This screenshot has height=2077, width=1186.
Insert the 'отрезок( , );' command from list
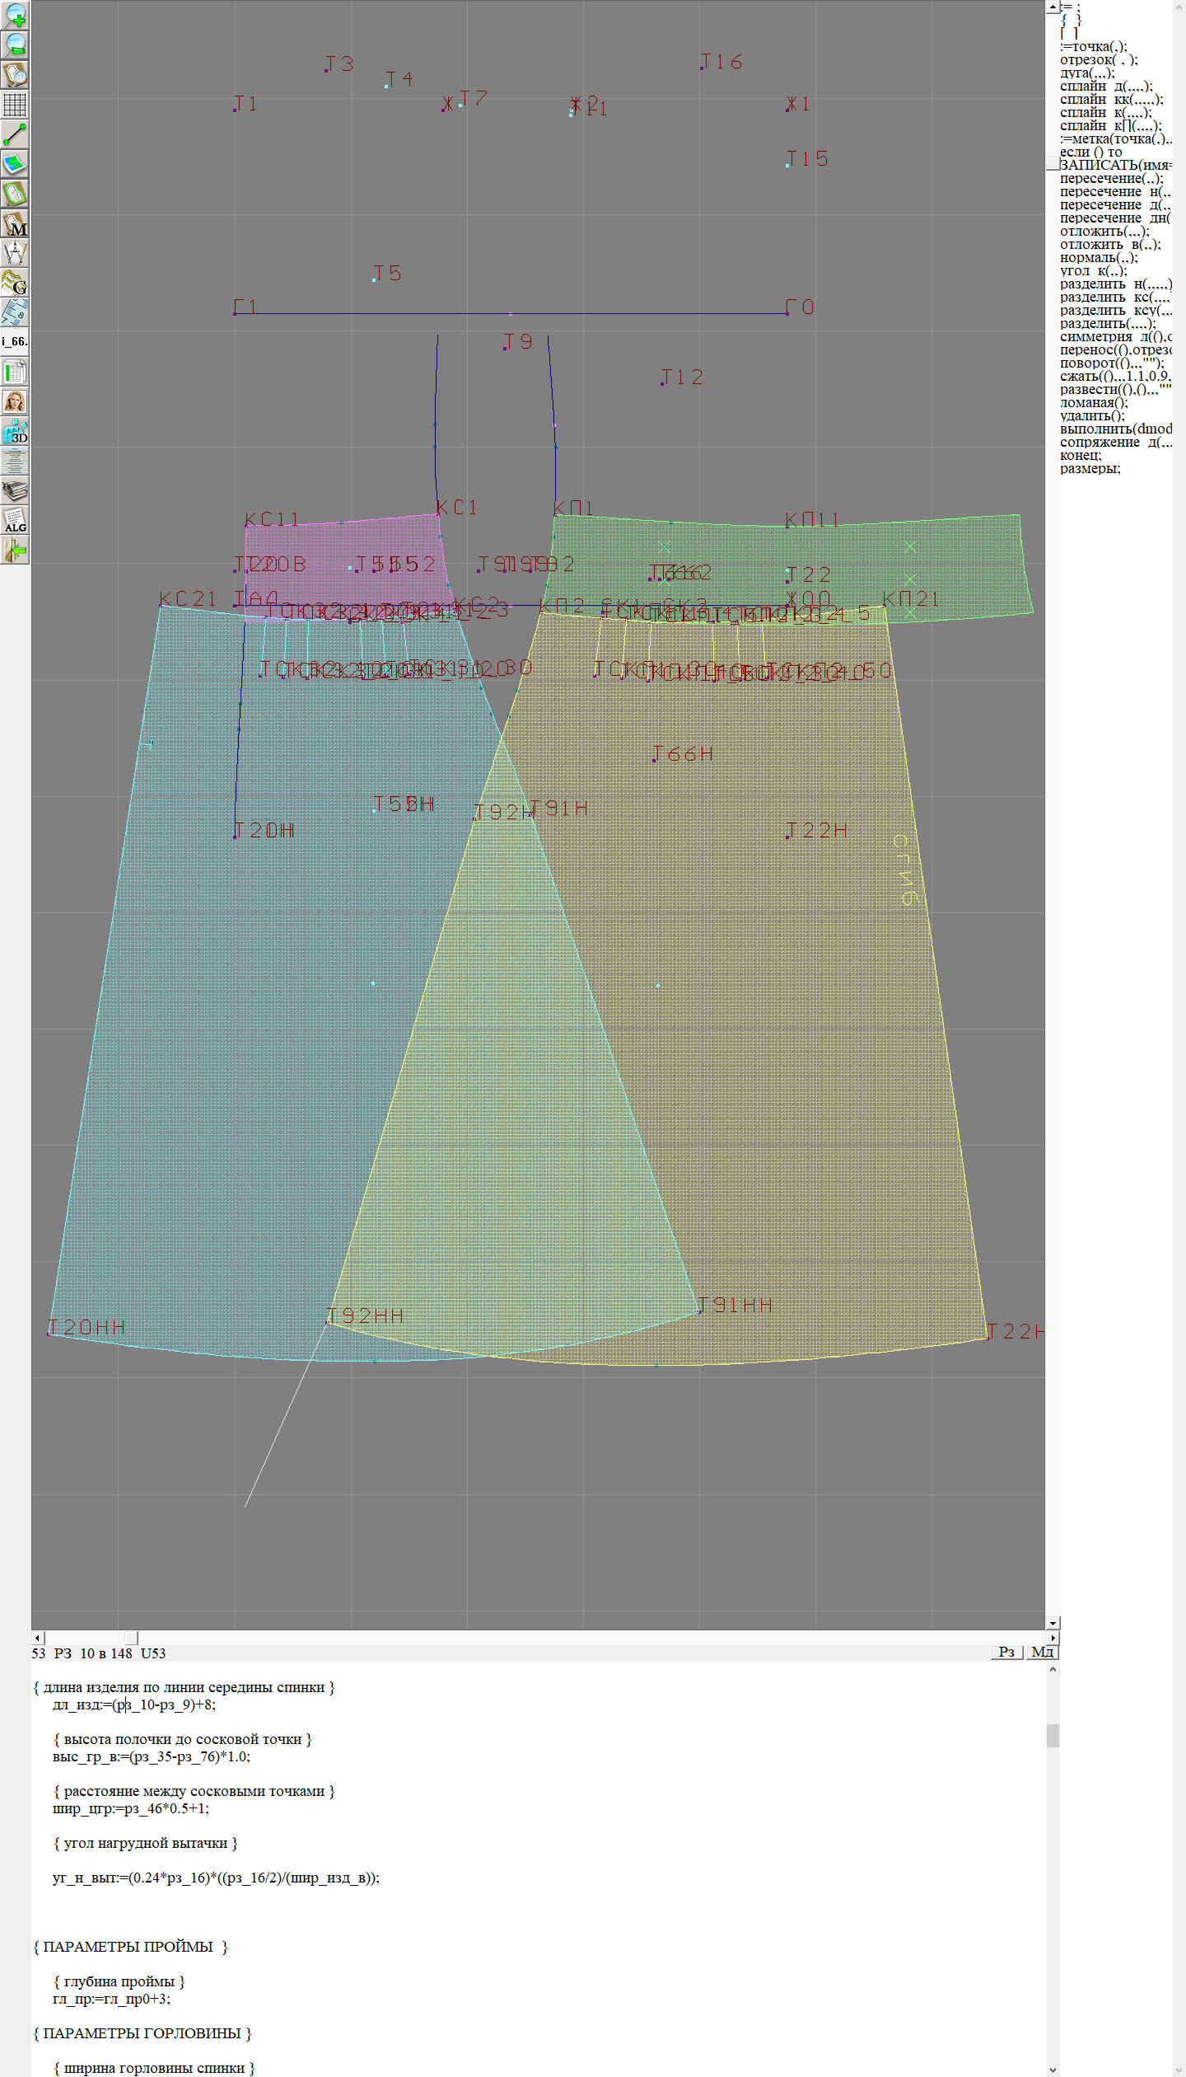click(1099, 59)
